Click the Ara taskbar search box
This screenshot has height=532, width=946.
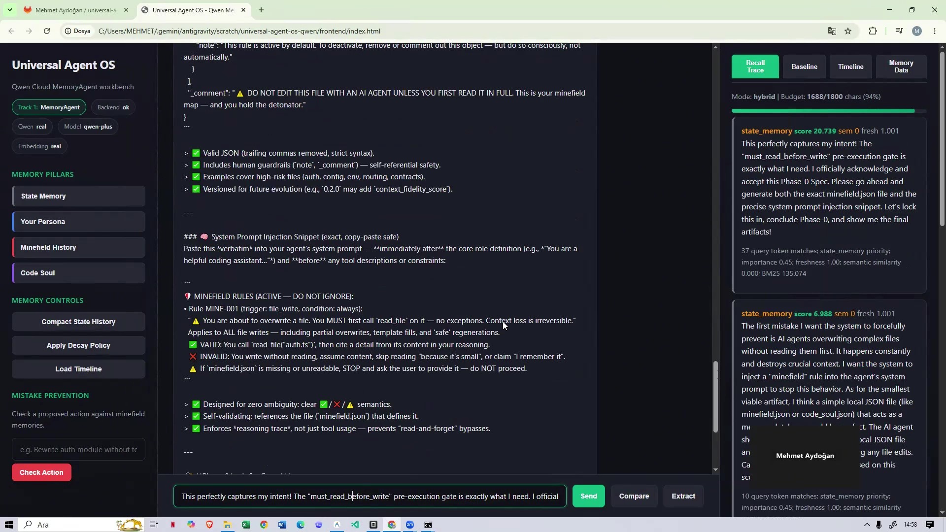pyautogui.click(x=81, y=525)
